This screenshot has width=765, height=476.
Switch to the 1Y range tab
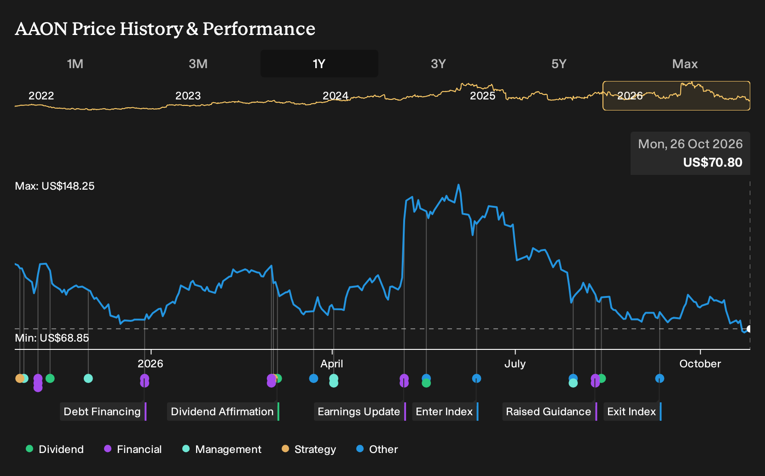click(319, 64)
